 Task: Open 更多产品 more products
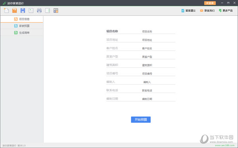pyautogui.click(x=226, y=11)
